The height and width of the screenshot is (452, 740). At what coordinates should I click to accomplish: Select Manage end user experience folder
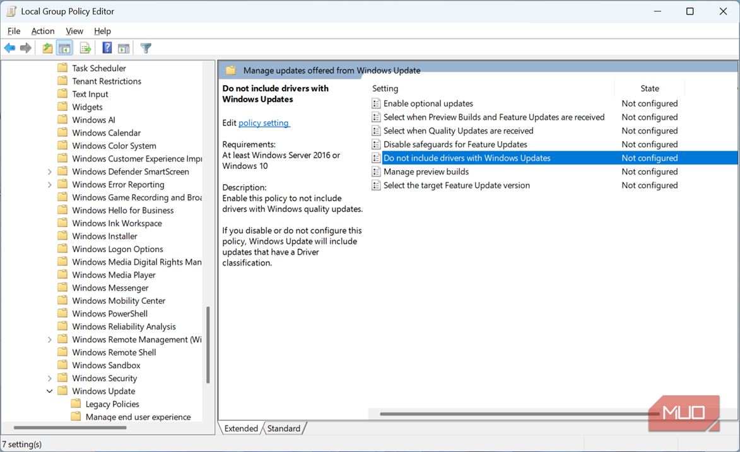(138, 417)
